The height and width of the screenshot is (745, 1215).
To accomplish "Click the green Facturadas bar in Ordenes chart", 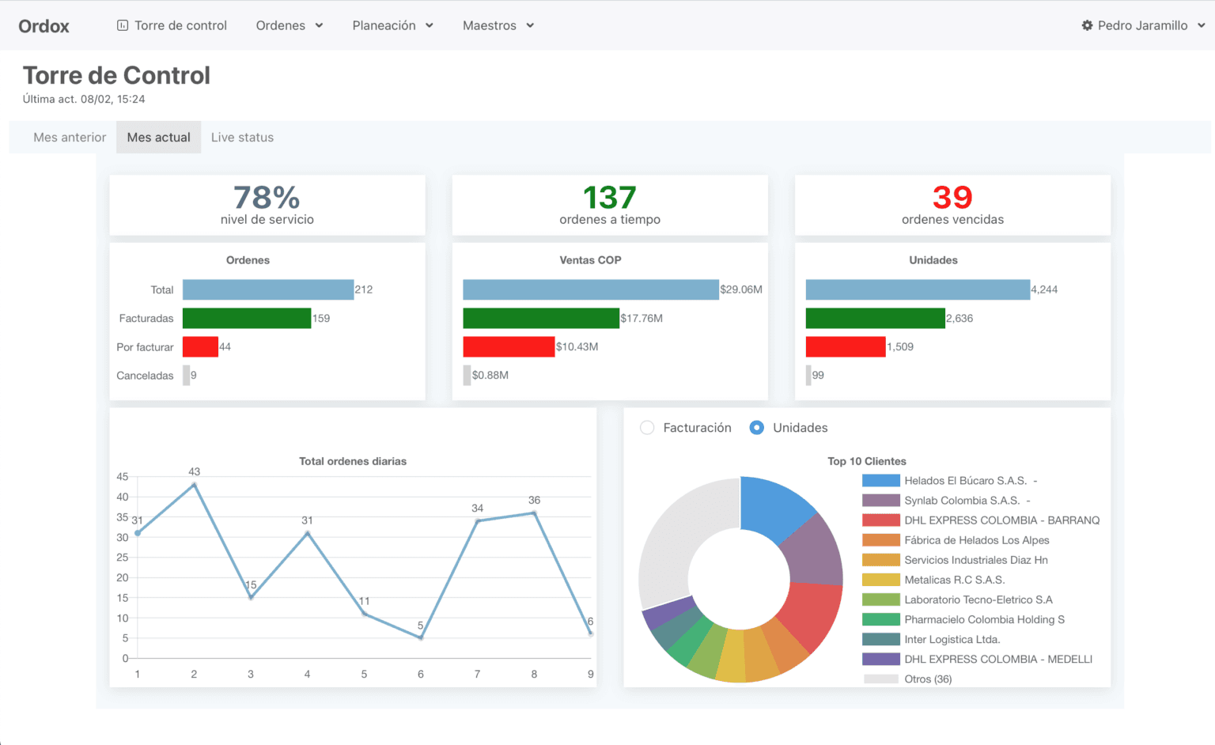I will click(246, 318).
